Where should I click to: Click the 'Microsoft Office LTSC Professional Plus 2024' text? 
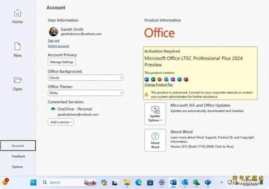pos(193,58)
